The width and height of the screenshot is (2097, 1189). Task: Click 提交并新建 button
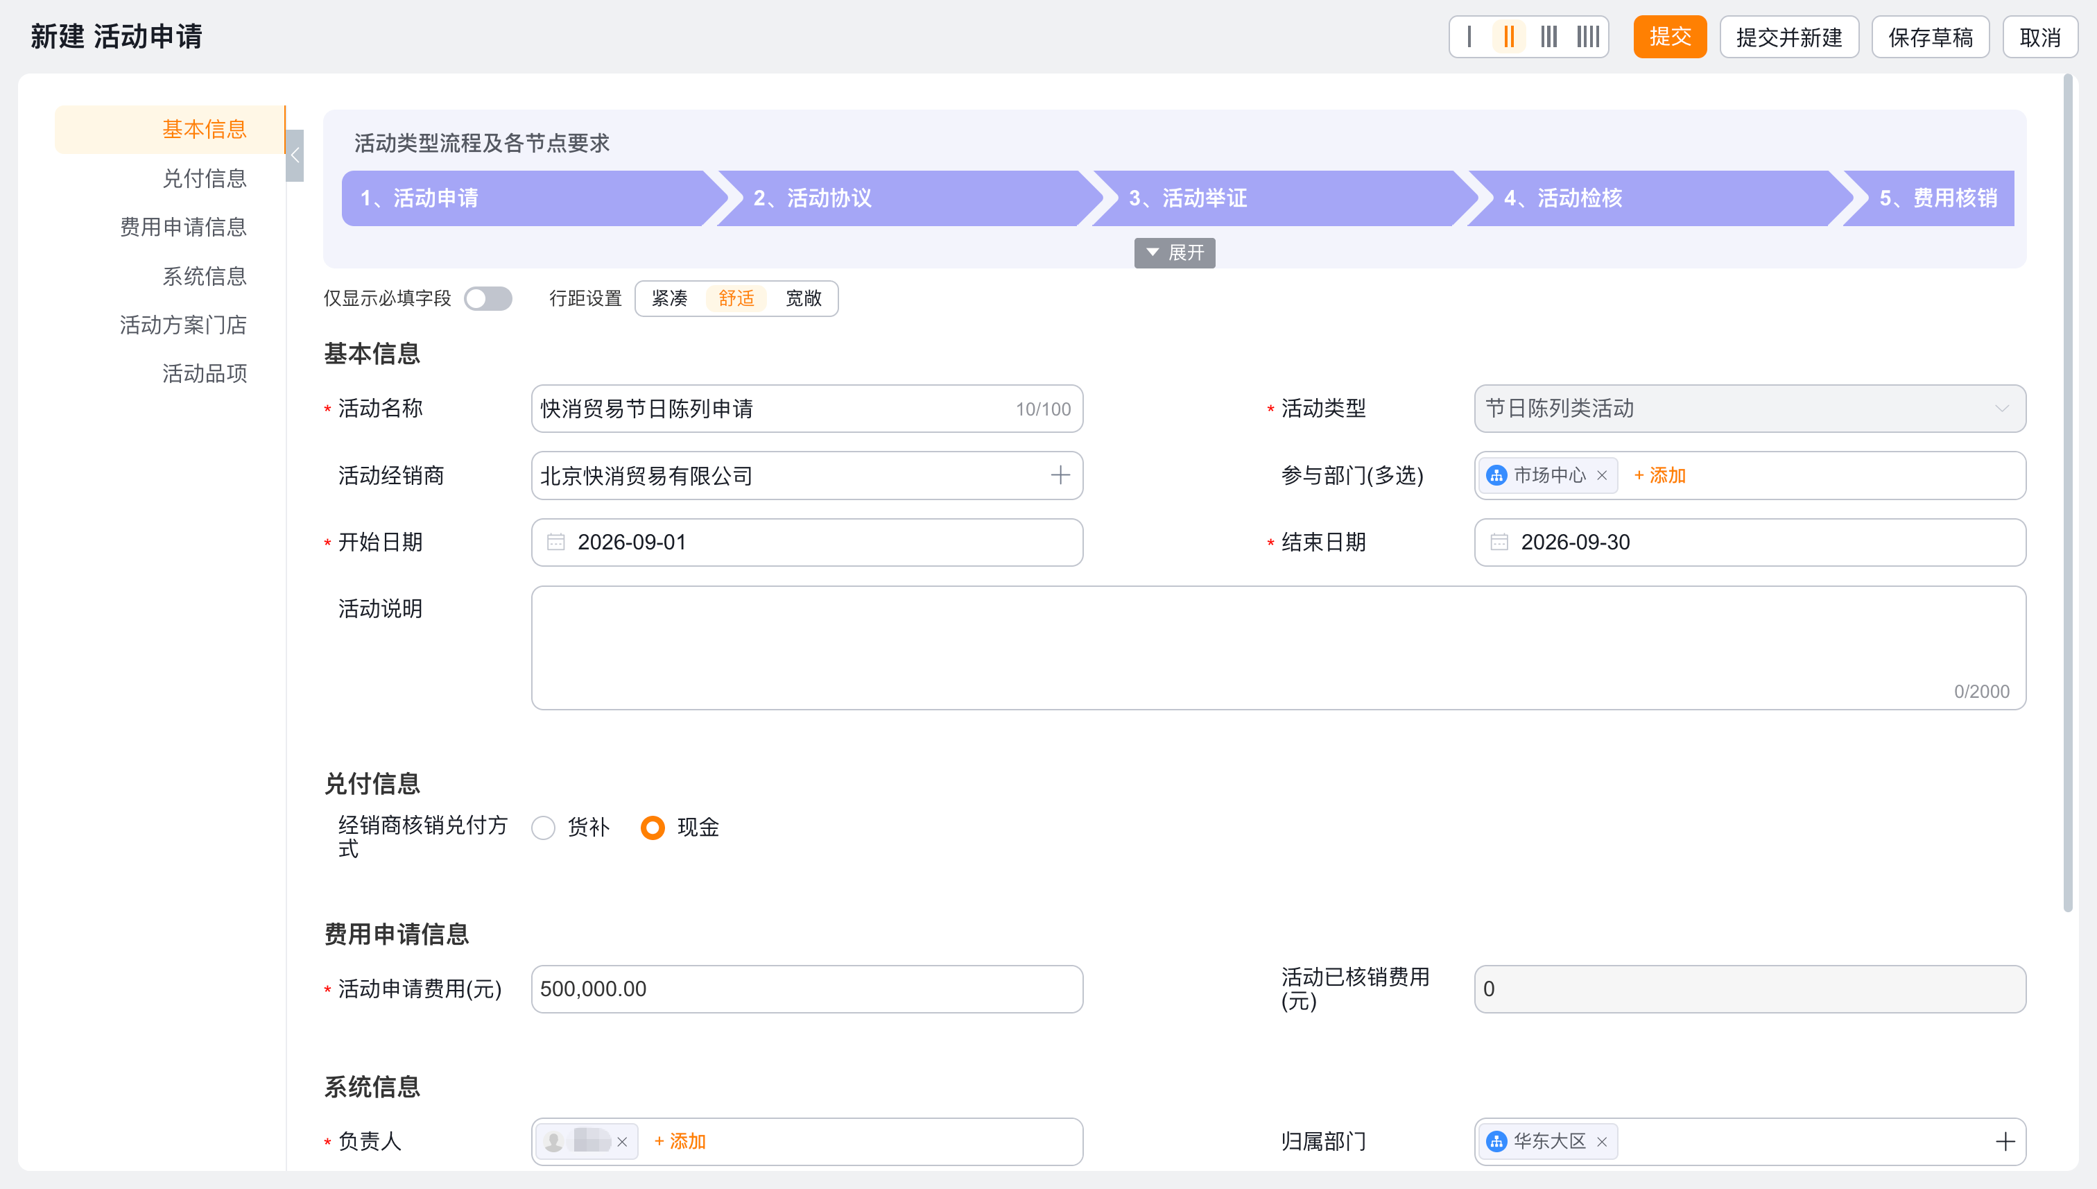[1788, 37]
